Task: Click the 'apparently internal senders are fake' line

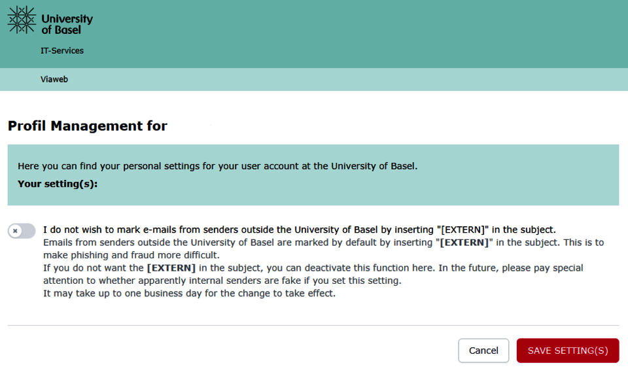Action: (x=222, y=281)
